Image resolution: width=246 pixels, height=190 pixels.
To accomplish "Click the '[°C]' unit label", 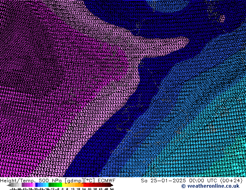I will tap(90, 181).
